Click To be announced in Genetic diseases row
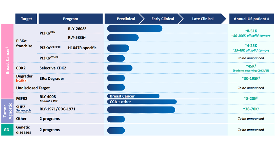The width and height of the screenshot is (276, 143). [251, 130]
